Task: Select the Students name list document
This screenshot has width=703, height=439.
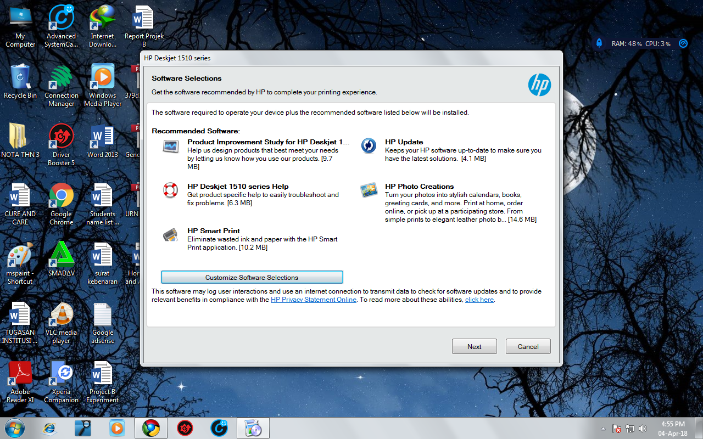Action: [103, 204]
